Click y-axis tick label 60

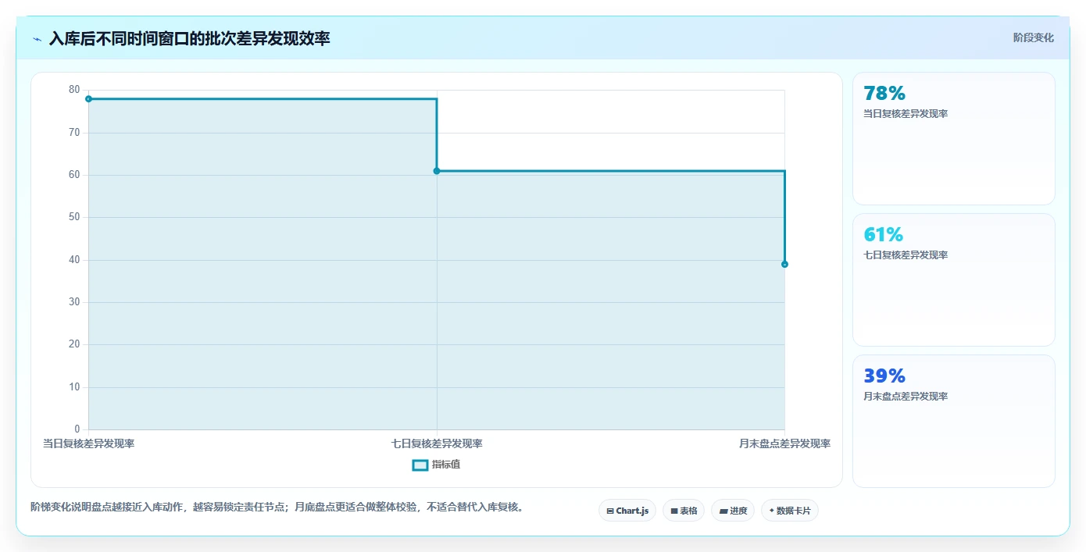click(74, 175)
